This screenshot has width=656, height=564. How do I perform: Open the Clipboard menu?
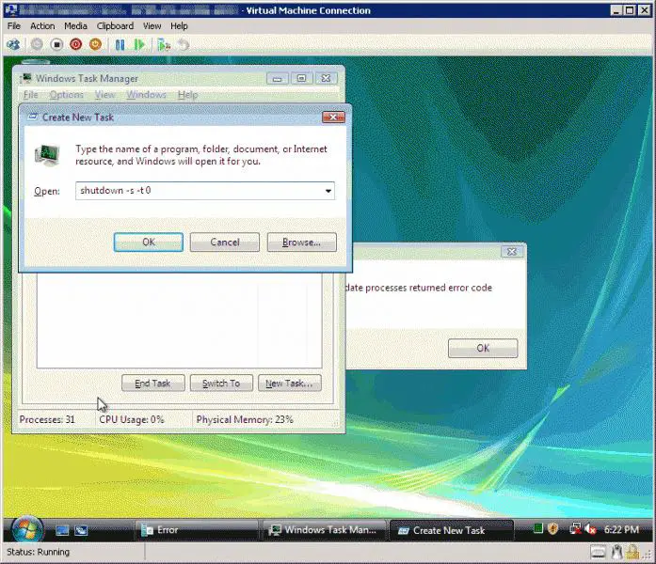click(x=115, y=26)
